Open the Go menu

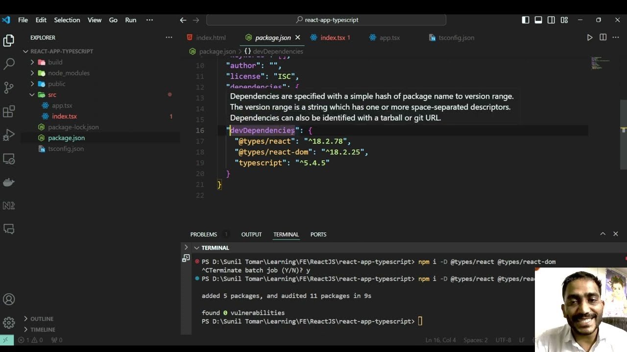coord(113,20)
